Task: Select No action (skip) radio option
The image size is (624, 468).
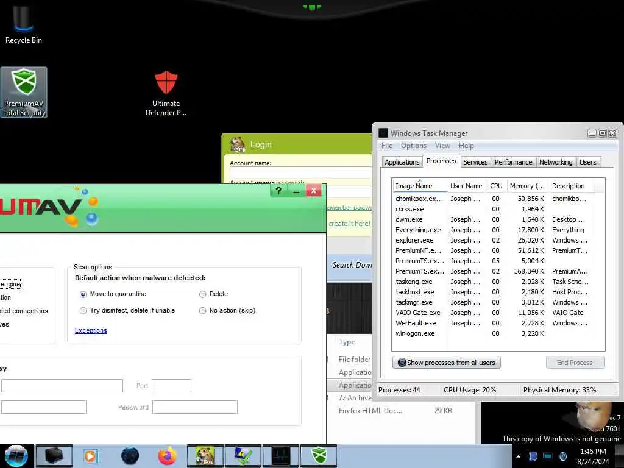Action: (x=202, y=310)
